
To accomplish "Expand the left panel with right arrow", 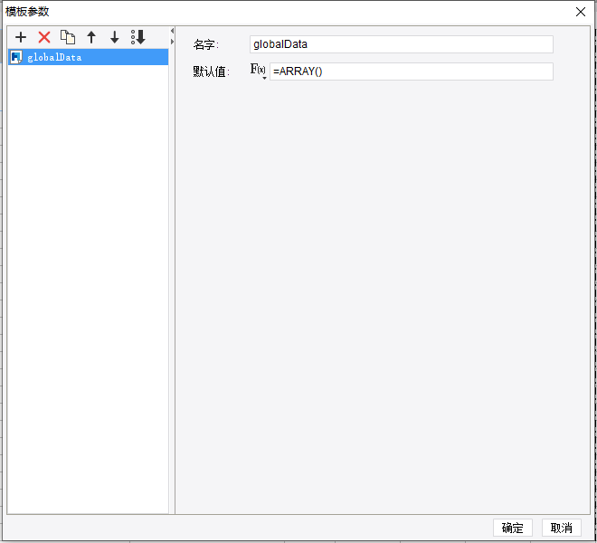I will click(172, 41).
